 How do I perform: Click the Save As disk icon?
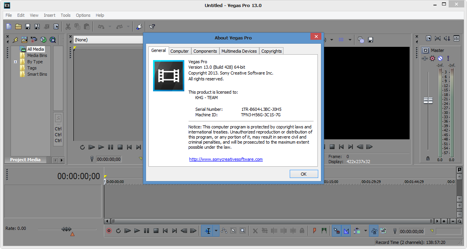[x=37, y=27]
